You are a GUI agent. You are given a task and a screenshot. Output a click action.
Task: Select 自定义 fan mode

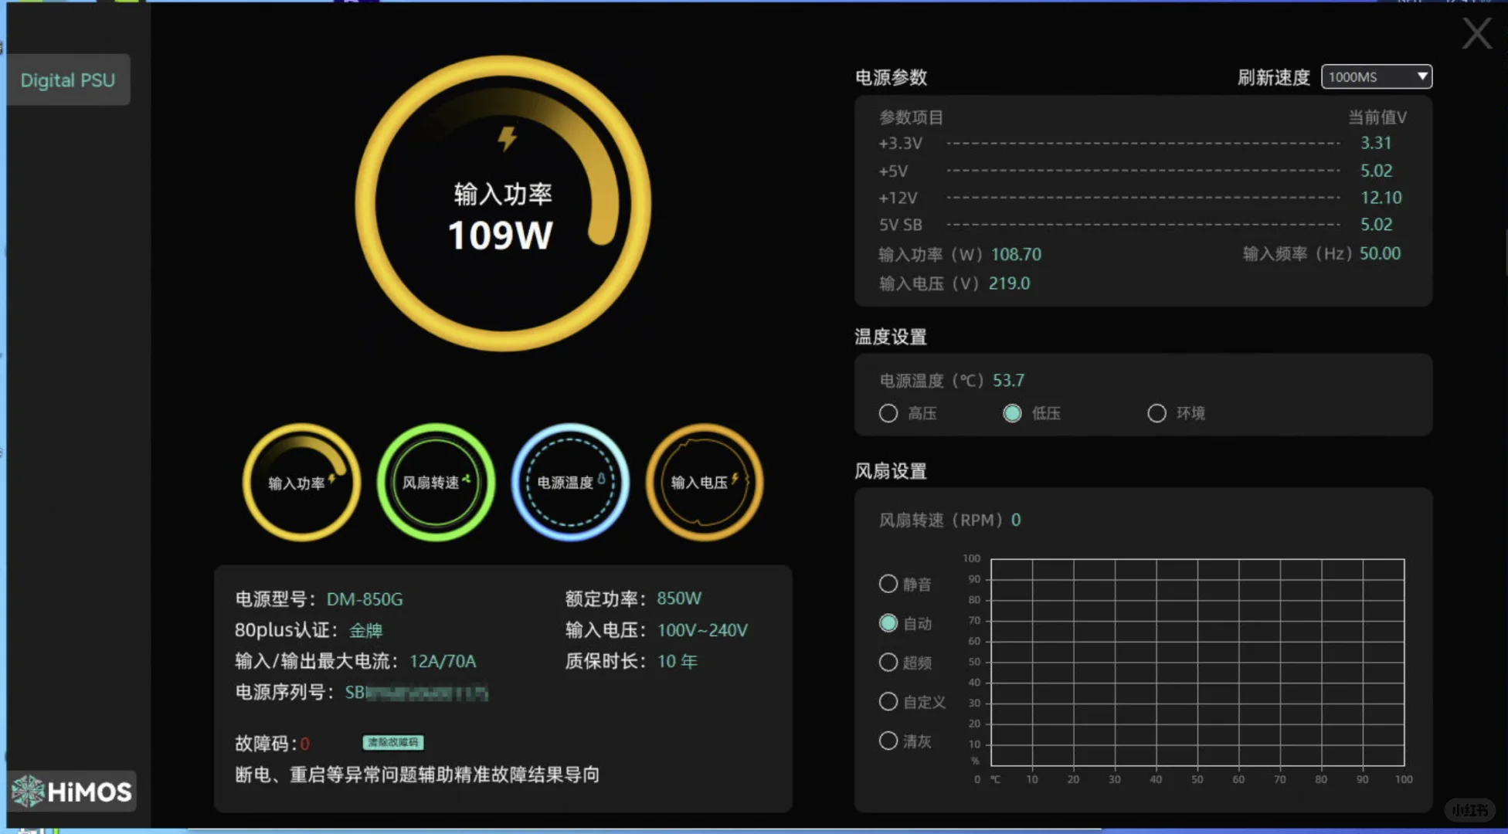pyautogui.click(x=888, y=701)
